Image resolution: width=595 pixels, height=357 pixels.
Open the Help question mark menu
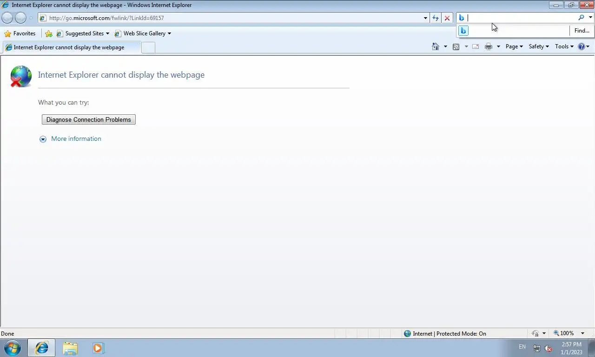[583, 46]
